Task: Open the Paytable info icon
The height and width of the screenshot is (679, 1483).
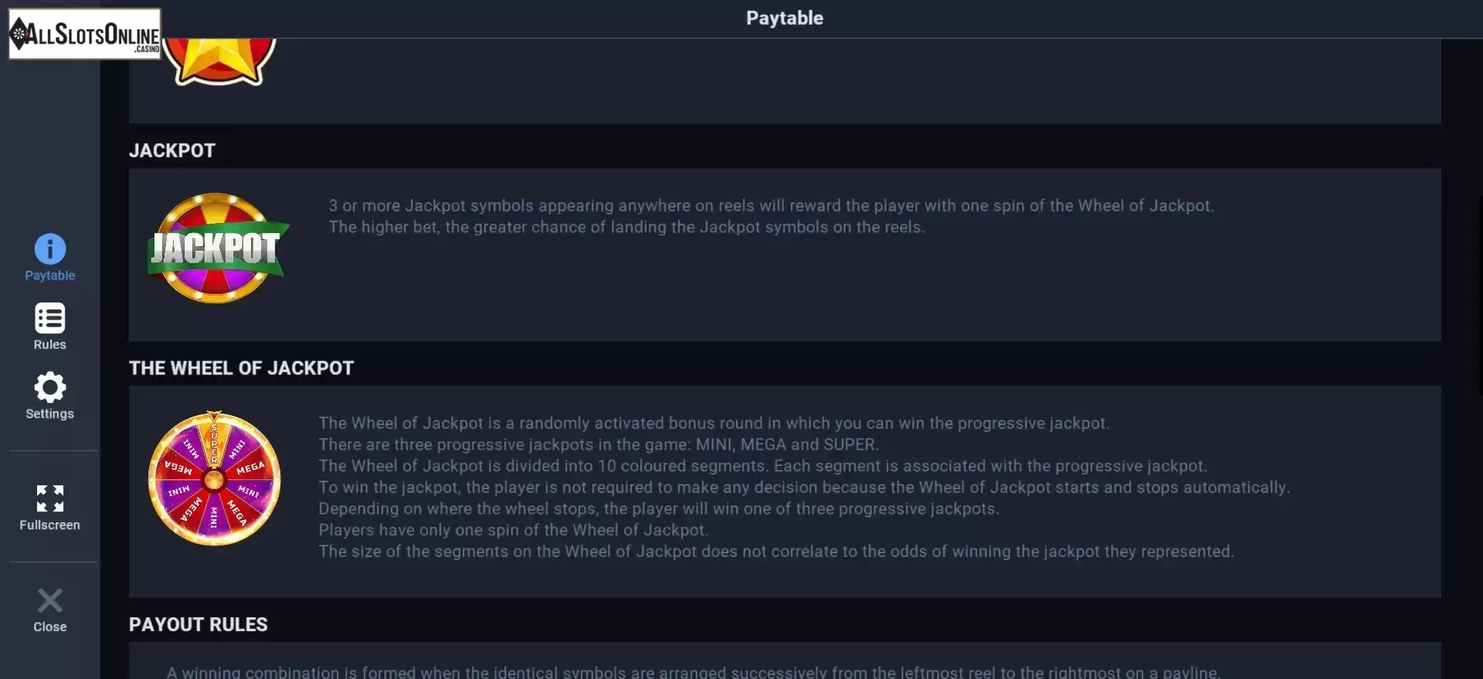Action: [50, 248]
